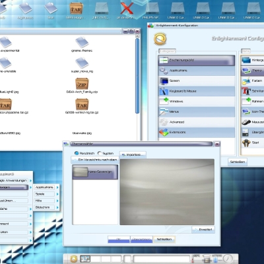The width and height of the screenshot is (264, 264).
Task: Click the Importieren button in theme selector
Action: click(x=133, y=154)
